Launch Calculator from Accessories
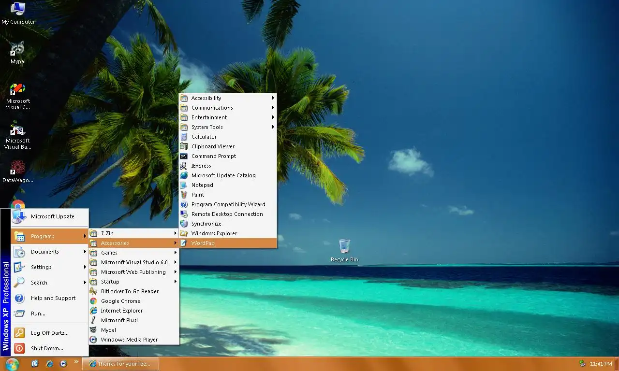 coord(228,137)
